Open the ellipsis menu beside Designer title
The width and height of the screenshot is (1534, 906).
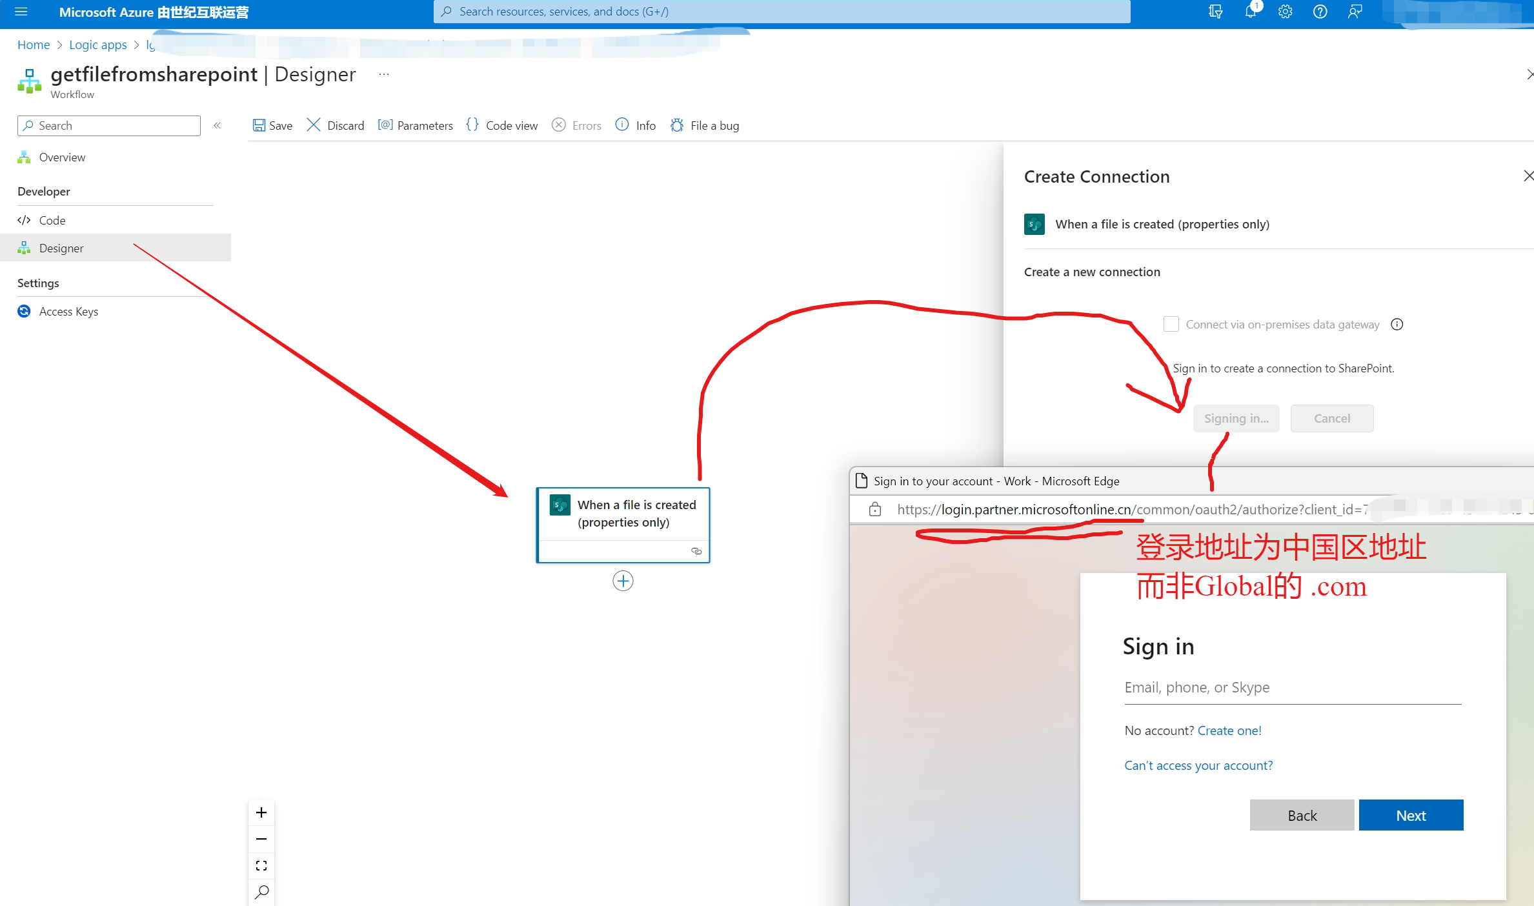384,74
